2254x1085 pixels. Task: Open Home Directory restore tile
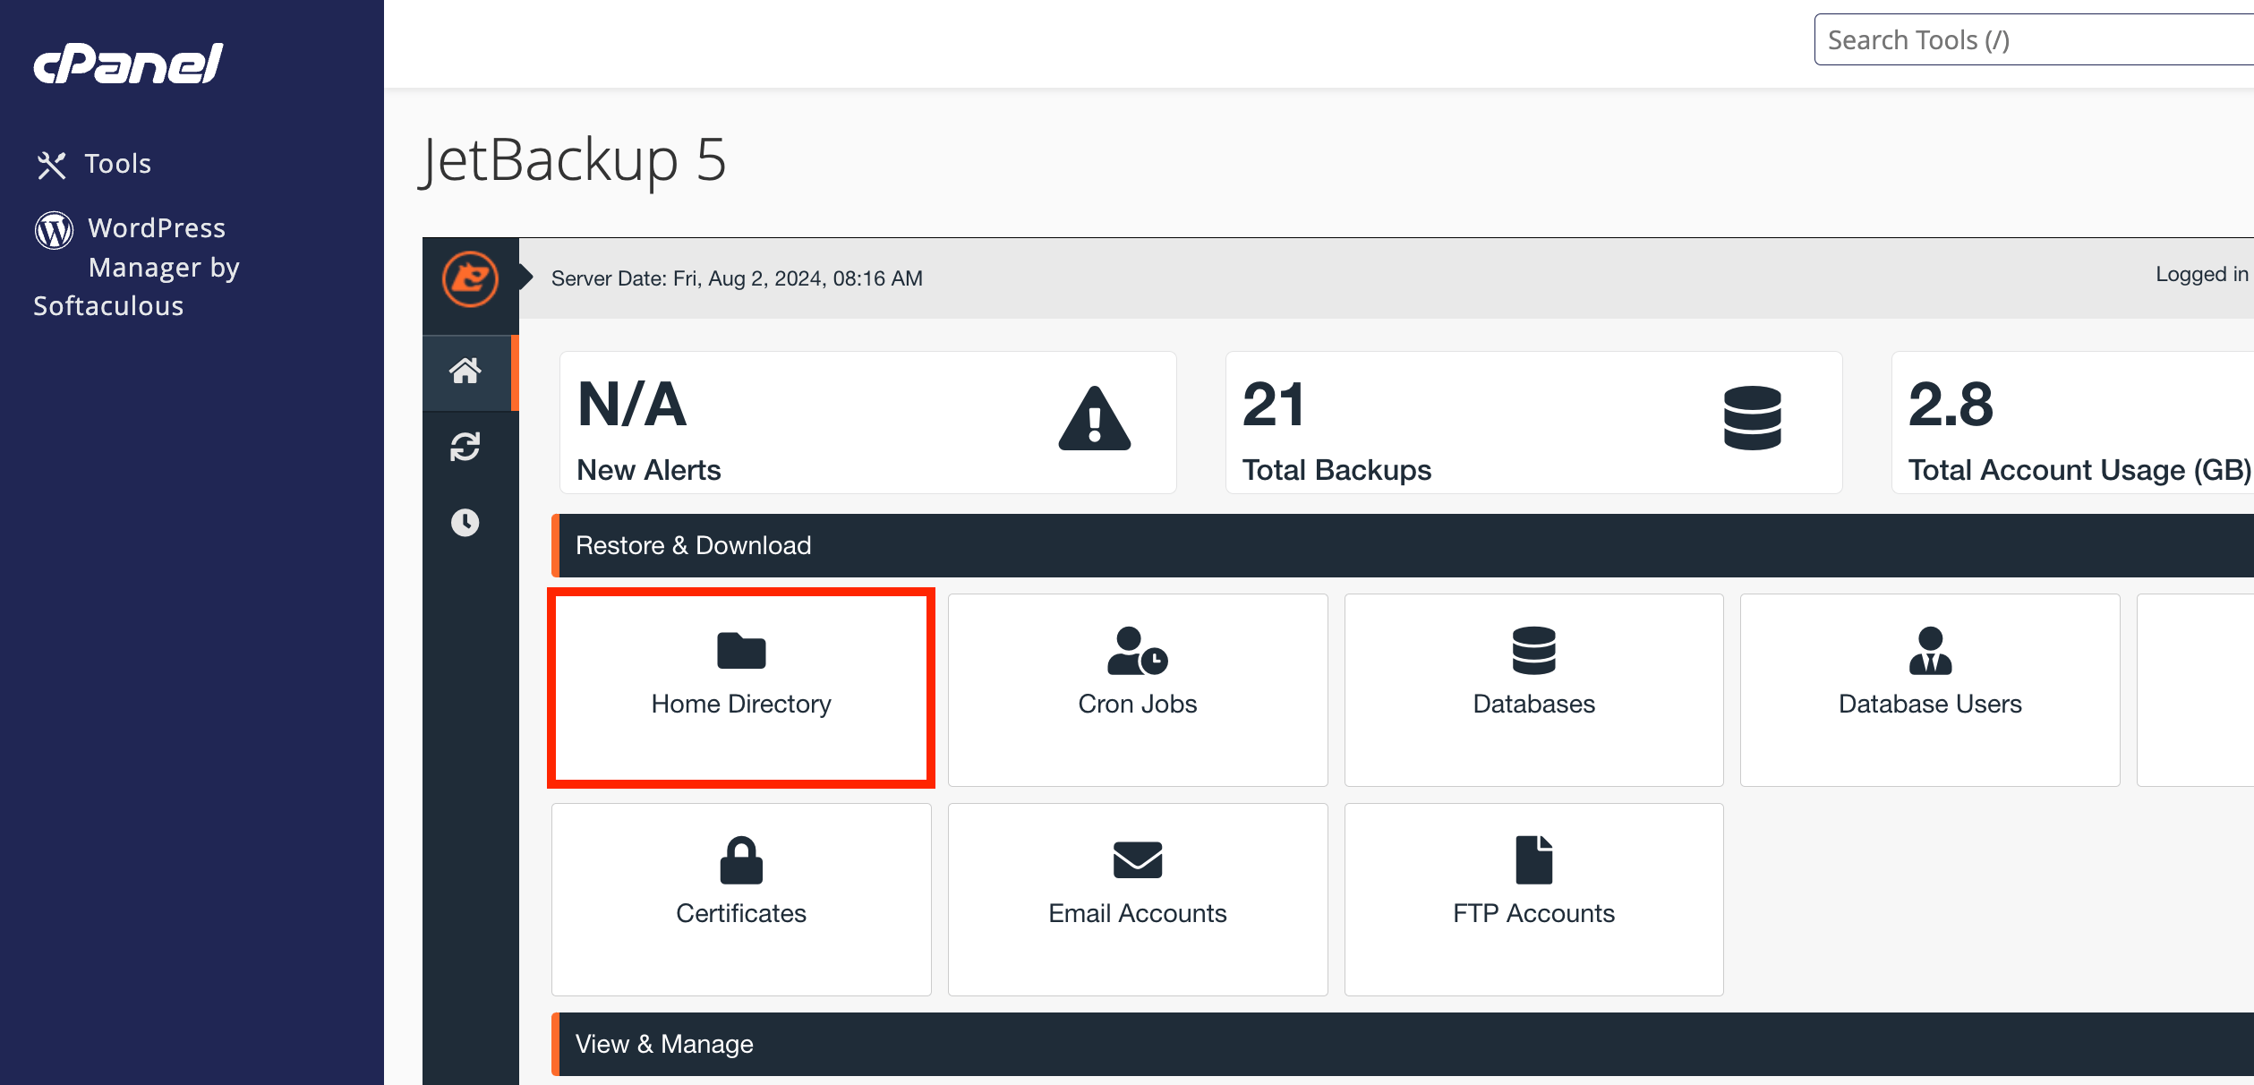741,688
